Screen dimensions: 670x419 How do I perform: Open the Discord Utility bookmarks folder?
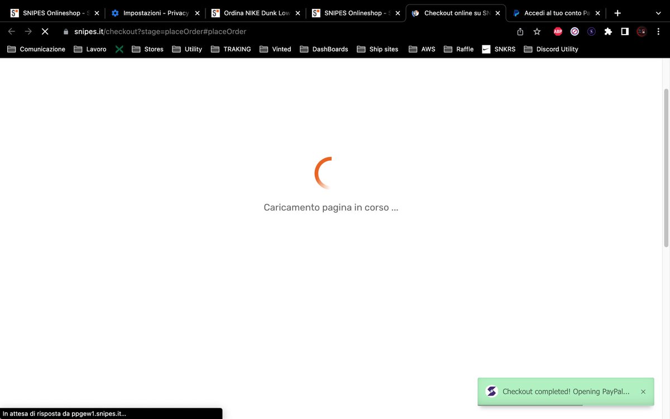[551, 49]
